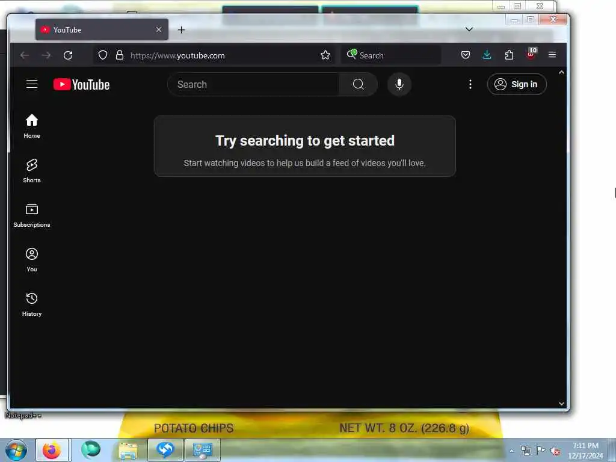
Task: Go back with browser back arrow
Action: [25, 55]
